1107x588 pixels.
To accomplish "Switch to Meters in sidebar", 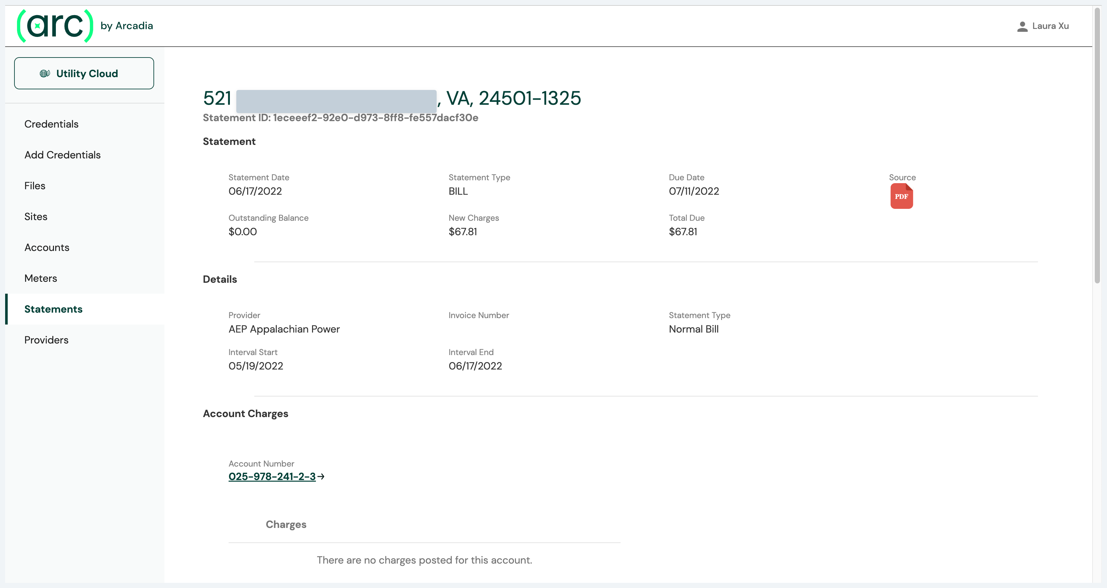I will (40, 278).
